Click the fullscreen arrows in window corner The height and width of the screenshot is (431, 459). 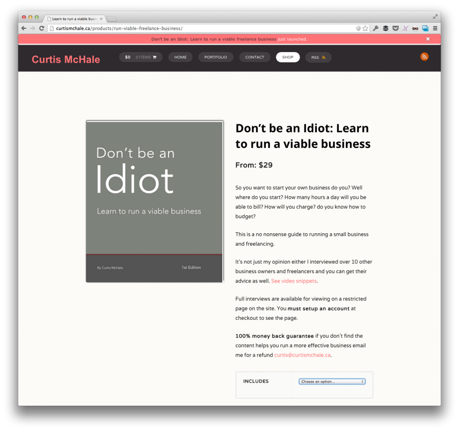[435, 17]
